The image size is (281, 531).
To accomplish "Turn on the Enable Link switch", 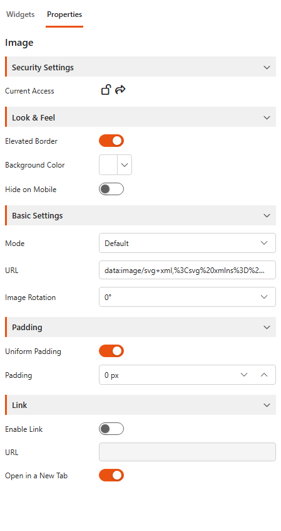I will pos(111,429).
